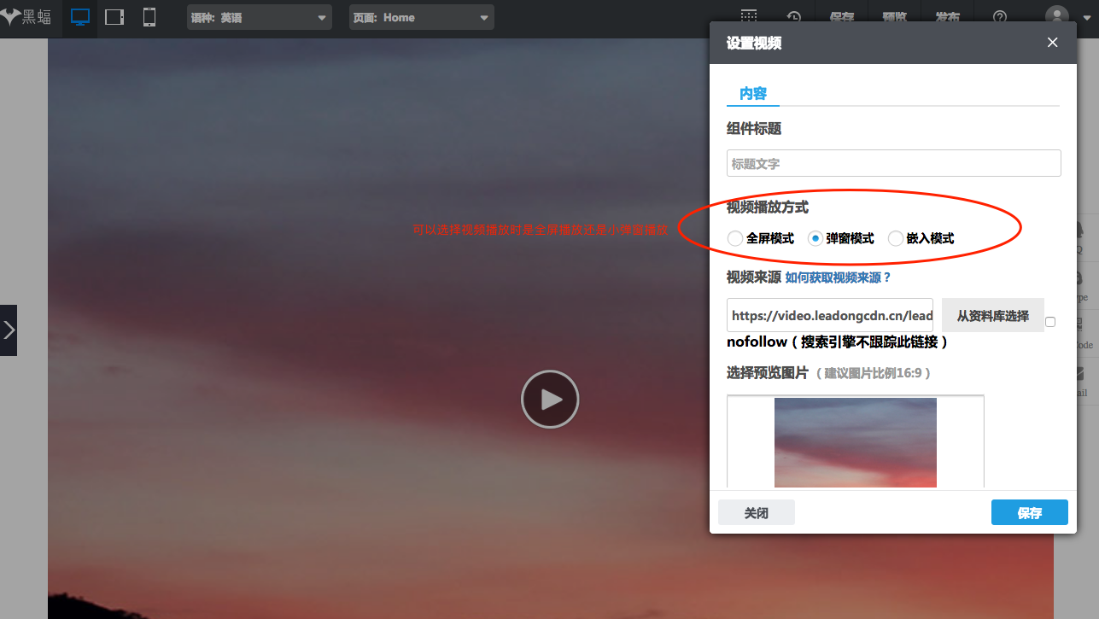Switch to desktop preview mode
Viewport: 1099px width, 619px height.
tap(79, 15)
